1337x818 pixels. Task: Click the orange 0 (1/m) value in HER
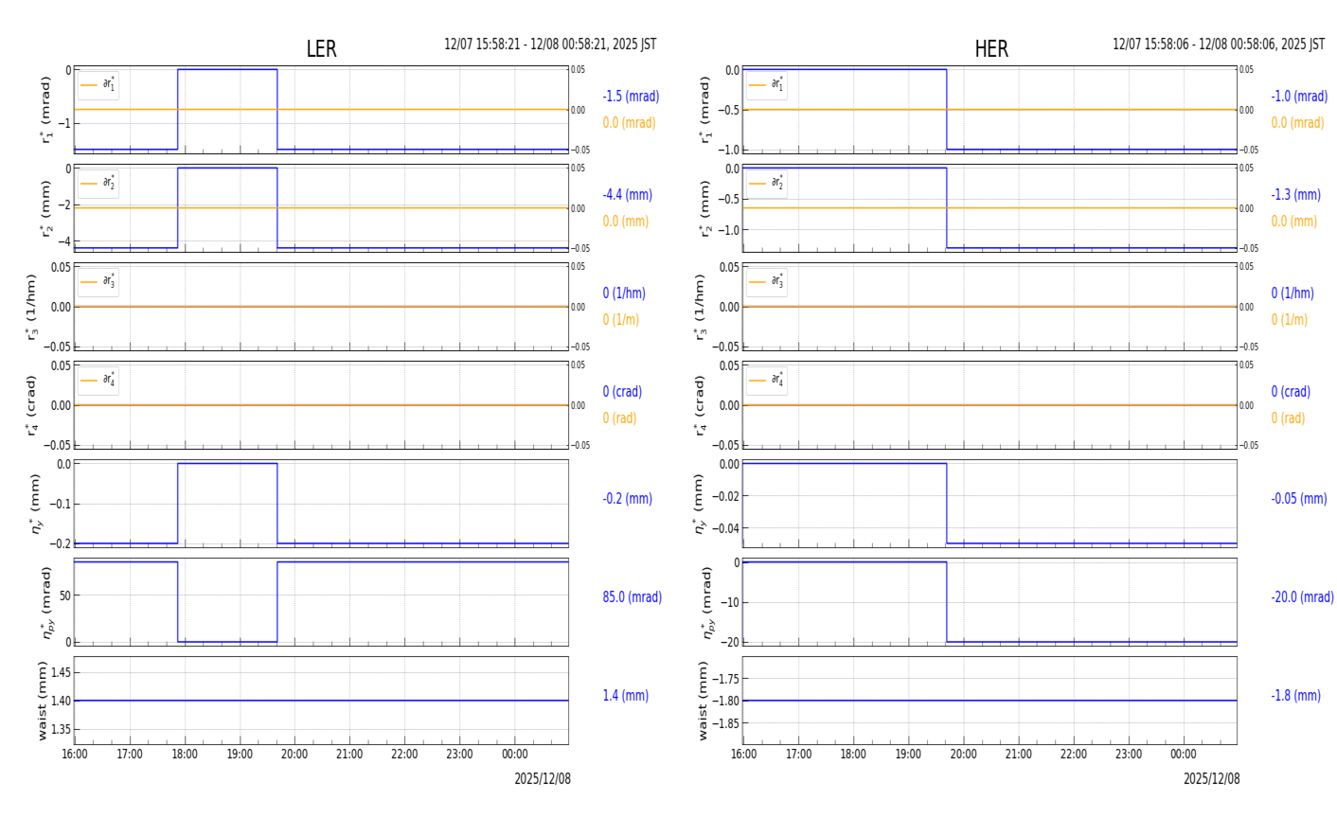[1289, 320]
